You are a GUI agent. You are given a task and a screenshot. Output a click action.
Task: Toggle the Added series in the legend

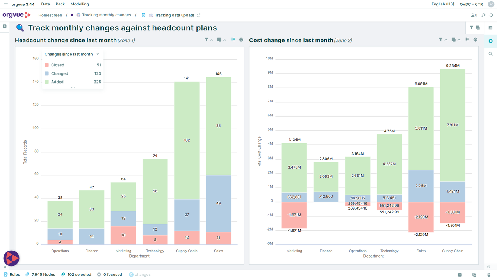(57, 82)
